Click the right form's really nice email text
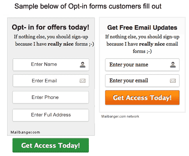The height and width of the screenshot is (156, 189). click(x=159, y=44)
